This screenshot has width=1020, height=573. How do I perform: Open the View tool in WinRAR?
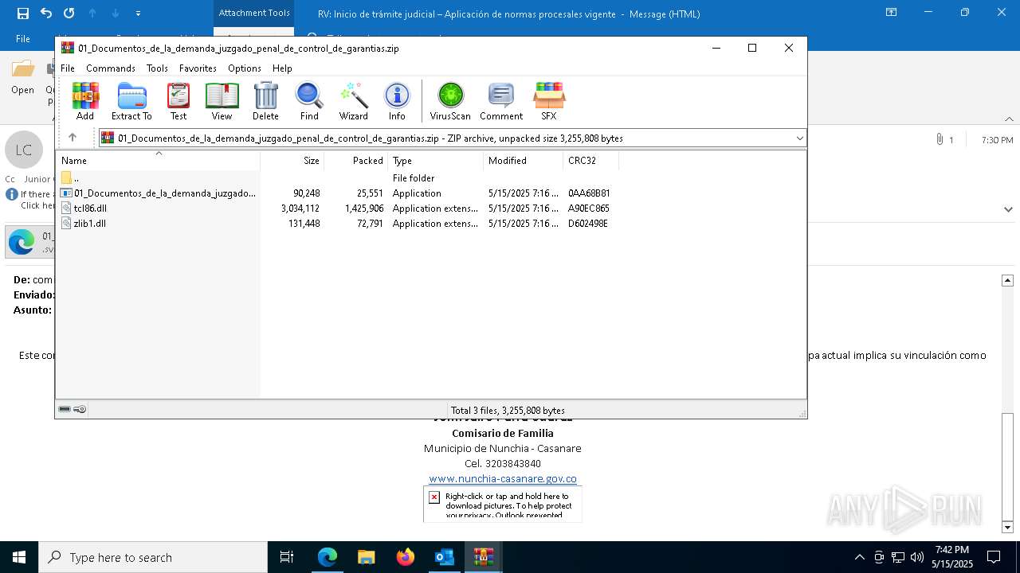222,101
